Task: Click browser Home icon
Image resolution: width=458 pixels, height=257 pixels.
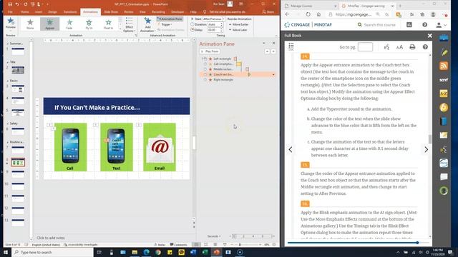Action: coord(318,14)
